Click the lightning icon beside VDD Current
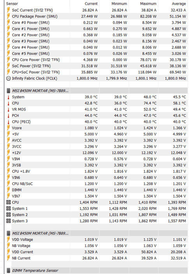 [x=8, y=252]
